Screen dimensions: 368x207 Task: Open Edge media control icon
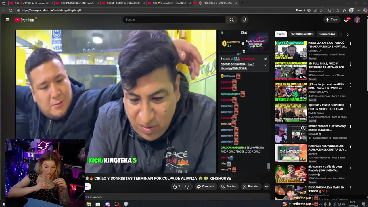click(x=338, y=10)
